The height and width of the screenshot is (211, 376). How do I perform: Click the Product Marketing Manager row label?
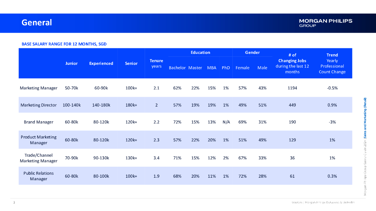pos(39,140)
